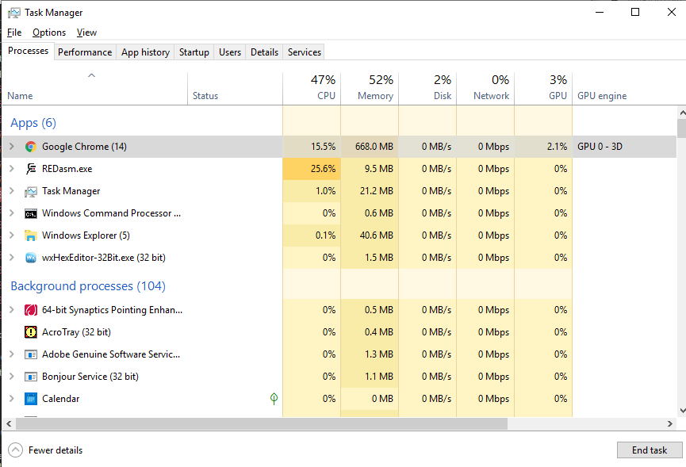Expand the Windows Explorer process tree

(12, 235)
